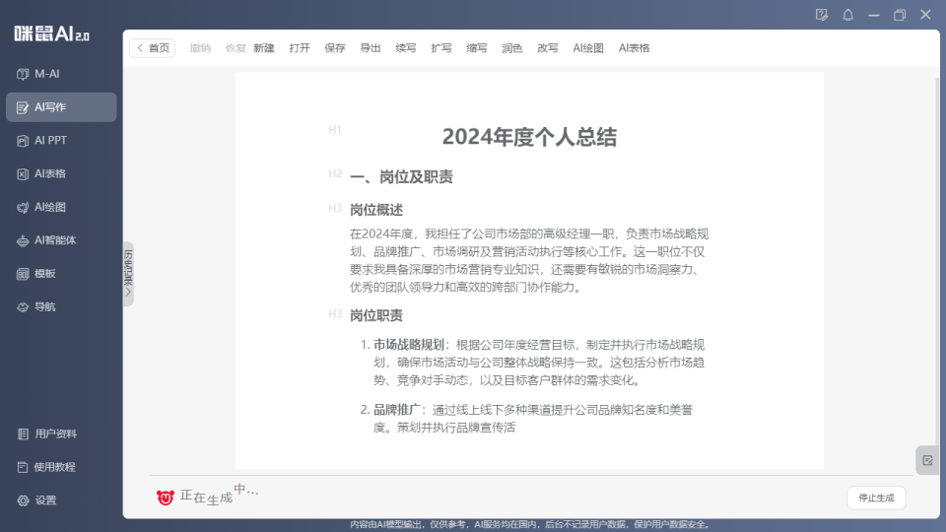The height and width of the screenshot is (532, 946).
Task: Choose 扩写 in the toolbar
Action: (441, 48)
